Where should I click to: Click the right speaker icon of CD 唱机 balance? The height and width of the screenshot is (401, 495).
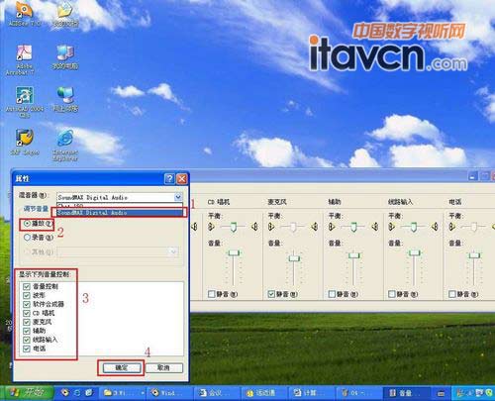[254, 227]
